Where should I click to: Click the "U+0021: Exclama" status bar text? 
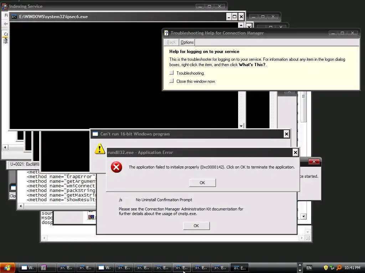click(25, 164)
